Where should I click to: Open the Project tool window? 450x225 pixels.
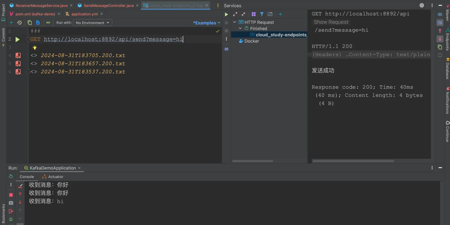pyautogui.click(x=3, y=12)
